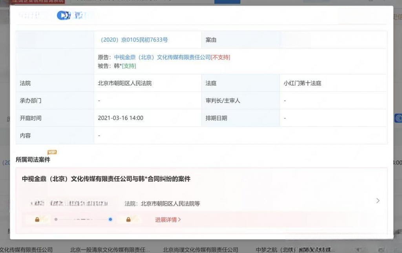The height and width of the screenshot is (253, 402).
Task: Open case number (2020)京0105民初7633号 link
Action: tap(134, 40)
